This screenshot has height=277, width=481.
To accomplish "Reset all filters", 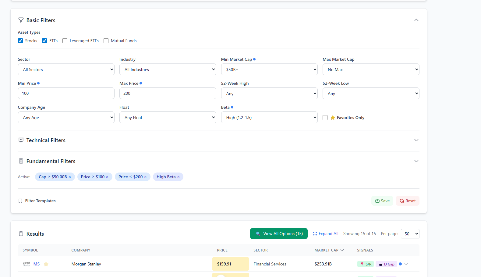I will tap(408, 201).
